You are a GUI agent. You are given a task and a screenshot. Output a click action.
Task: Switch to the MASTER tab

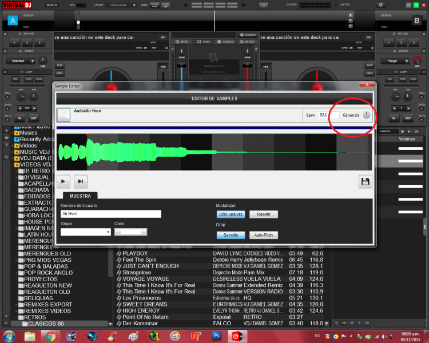coord(247,42)
